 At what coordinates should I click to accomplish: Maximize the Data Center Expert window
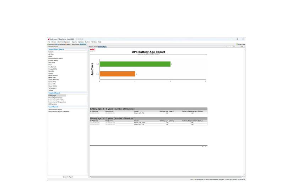point(238,39)
